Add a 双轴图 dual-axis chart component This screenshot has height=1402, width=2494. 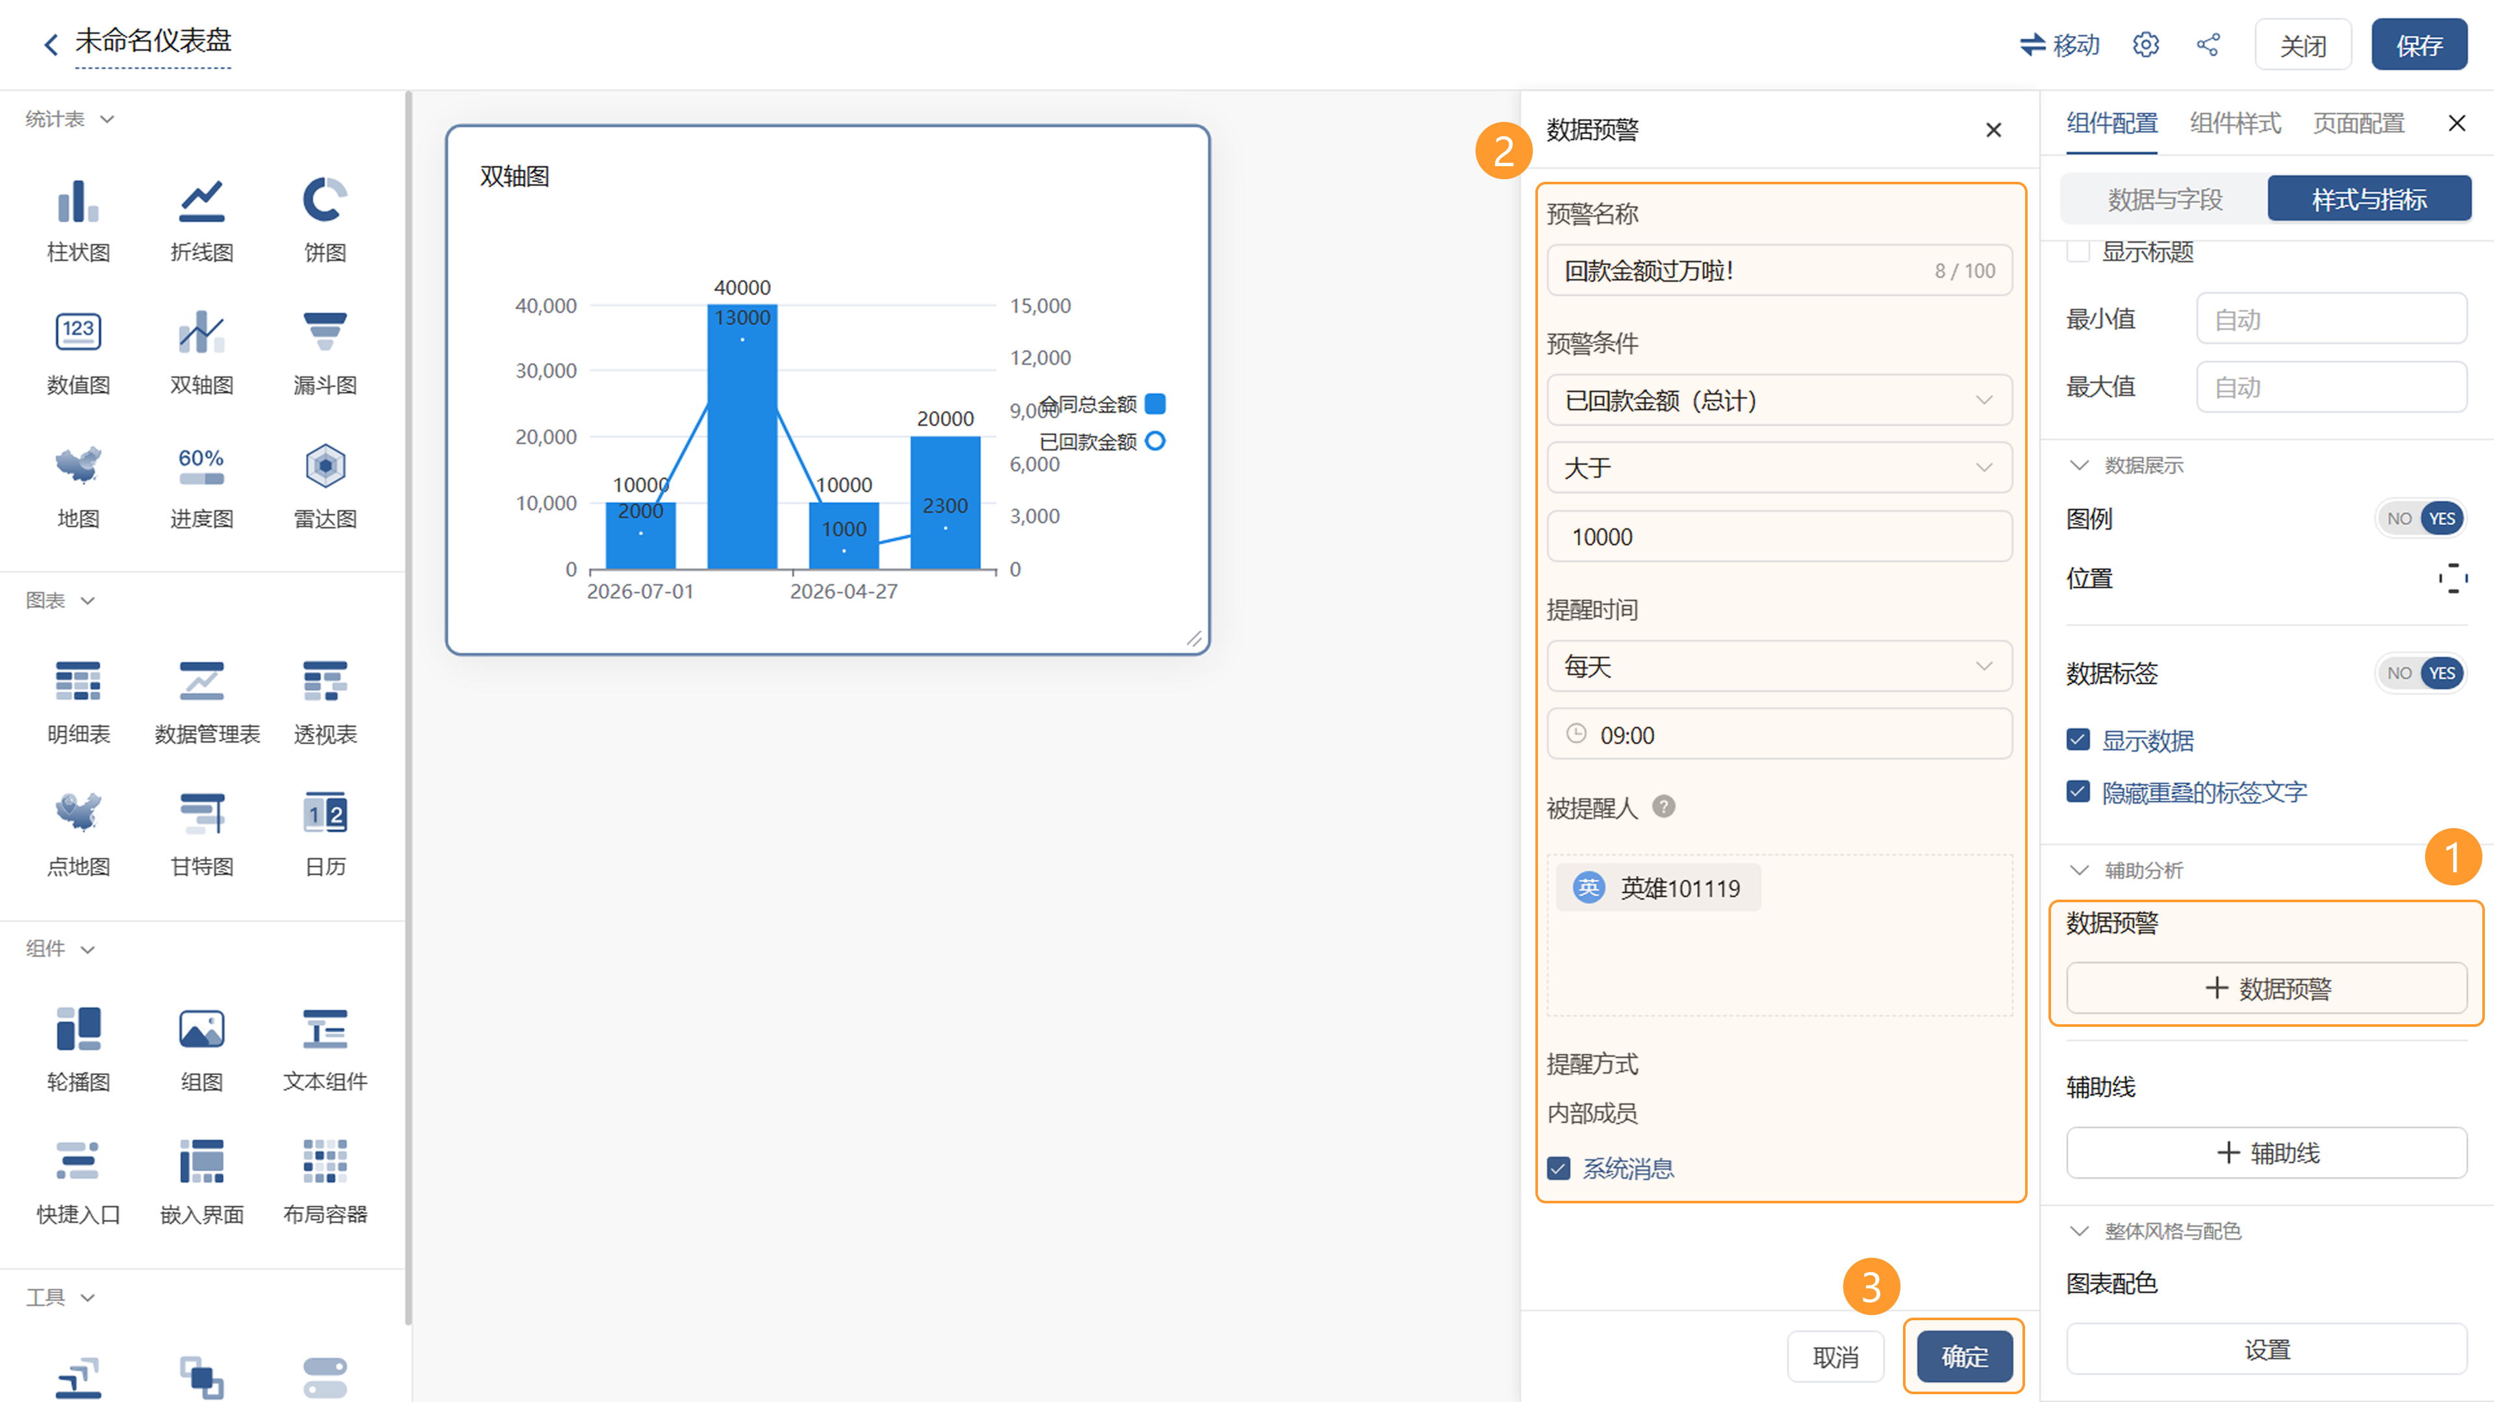[x=201, y=353]
